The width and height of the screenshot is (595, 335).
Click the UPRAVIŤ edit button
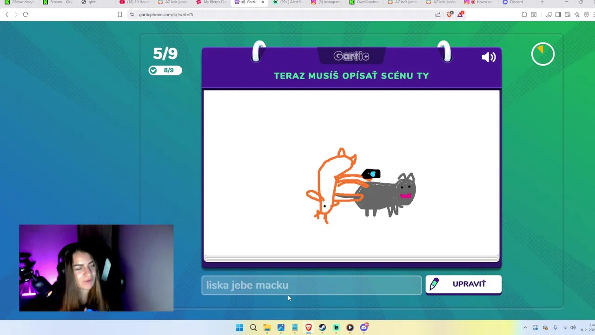coord(463,284)
